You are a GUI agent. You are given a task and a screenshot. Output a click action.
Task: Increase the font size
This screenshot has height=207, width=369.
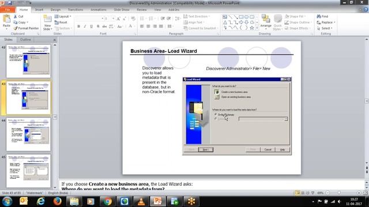point(118,18)
